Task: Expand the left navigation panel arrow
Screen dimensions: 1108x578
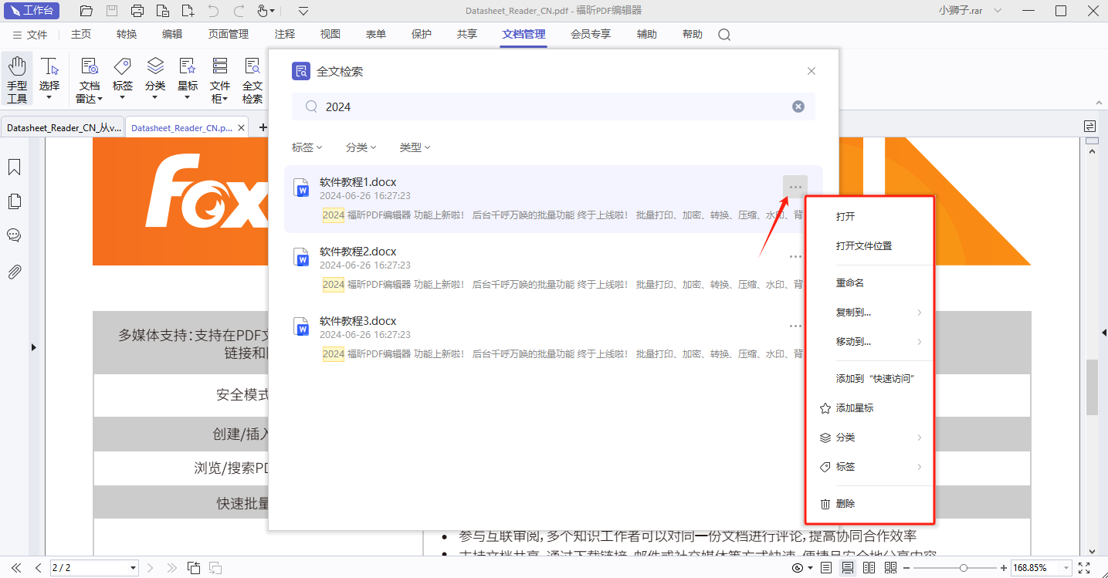Action: click(33, 348)
